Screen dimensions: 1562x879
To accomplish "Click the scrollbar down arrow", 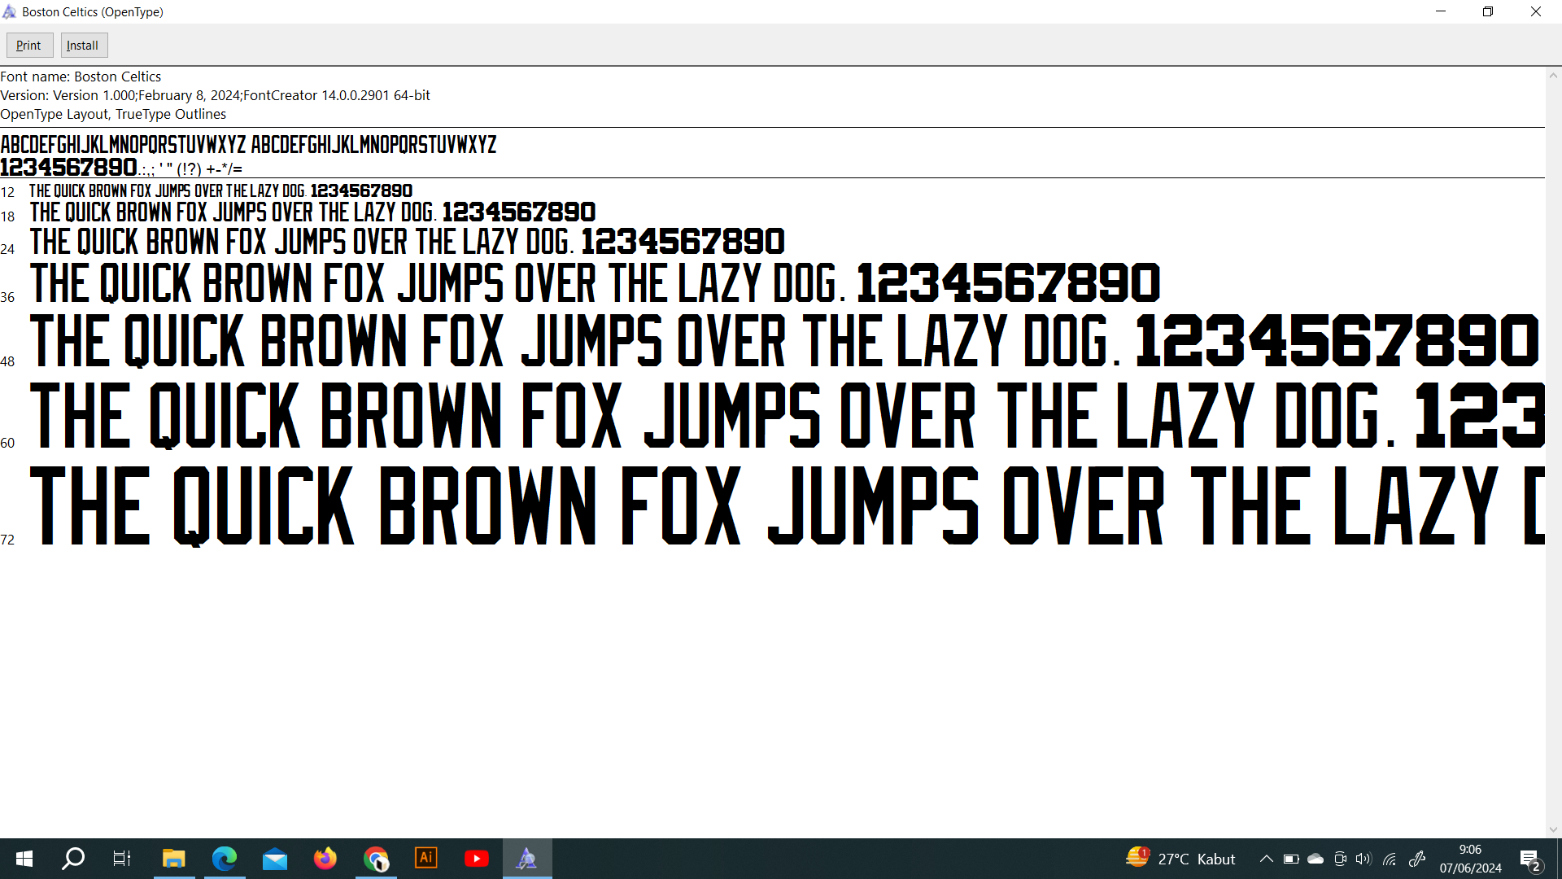I will point(1553,829).
